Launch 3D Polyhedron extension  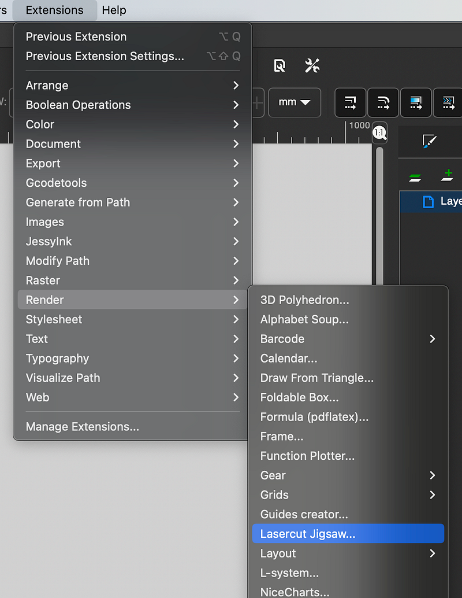click(348, 300)
